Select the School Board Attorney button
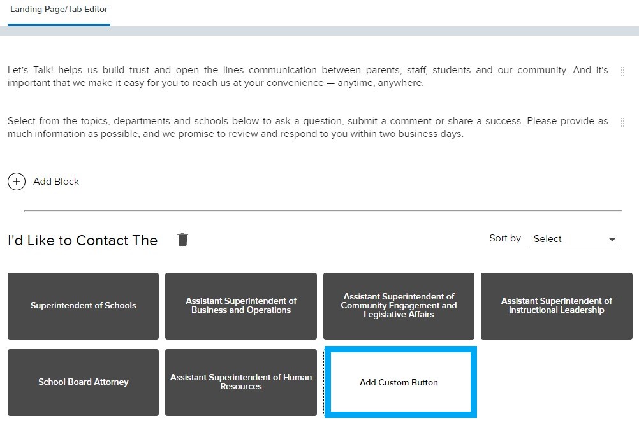The image size is (639, 423). (83, 382)
